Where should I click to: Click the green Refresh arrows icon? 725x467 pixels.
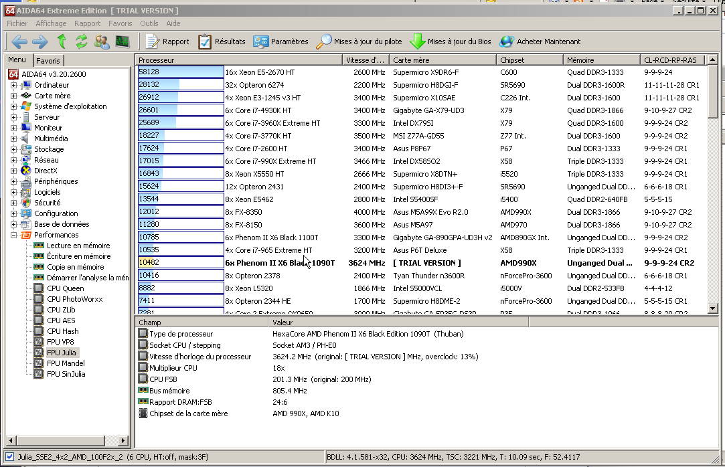pos(82,41)
